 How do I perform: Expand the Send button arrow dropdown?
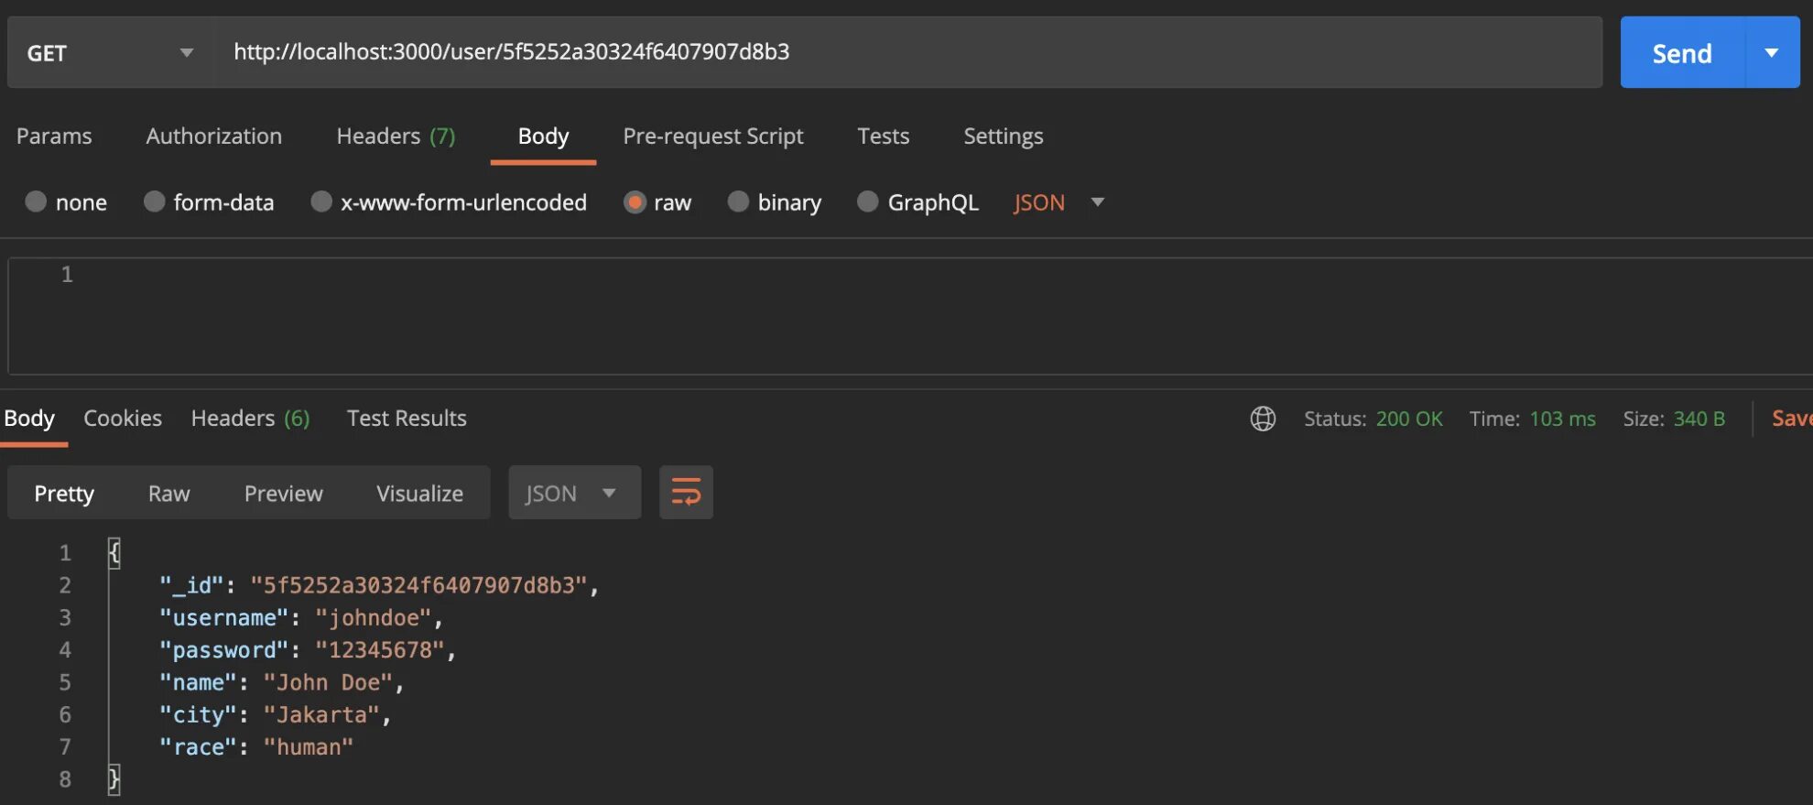point(1772,52)
